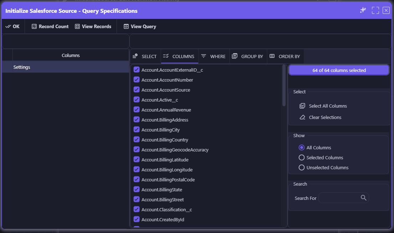
Task: Switch to the GROUP BY tab
Action: [248, 56]
